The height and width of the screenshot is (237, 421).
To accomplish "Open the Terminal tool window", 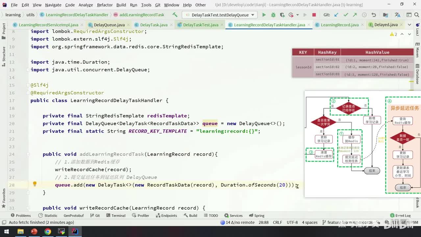I will click(115, 216).
